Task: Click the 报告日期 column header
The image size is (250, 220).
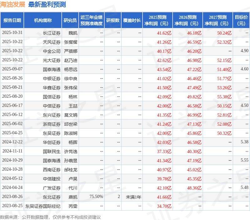Action: (x=12, y=20)
